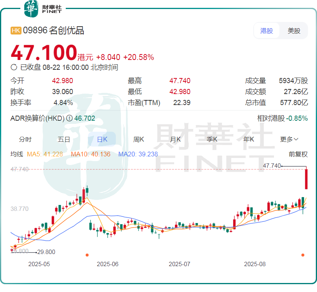317x292 pixels.
Task: Click the latest tall red candlestick
Action: (306, 179)
